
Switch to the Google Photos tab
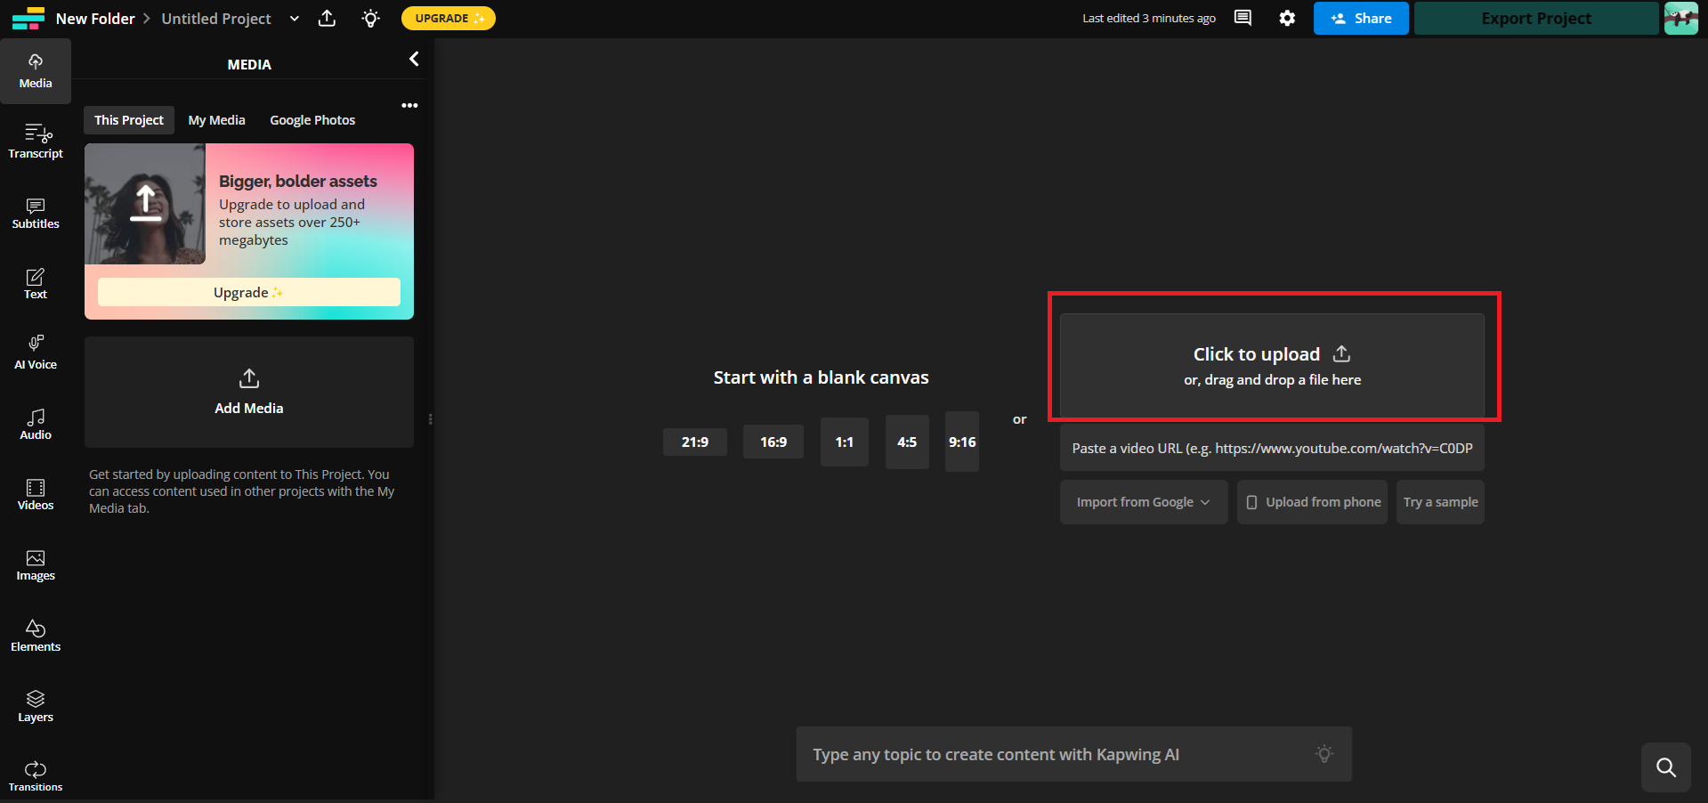[x=312, y=120]
